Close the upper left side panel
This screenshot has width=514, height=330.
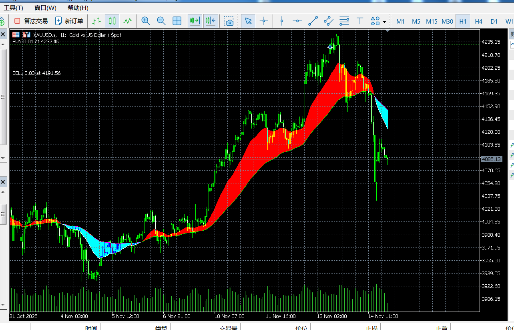[x=3, y=34]
